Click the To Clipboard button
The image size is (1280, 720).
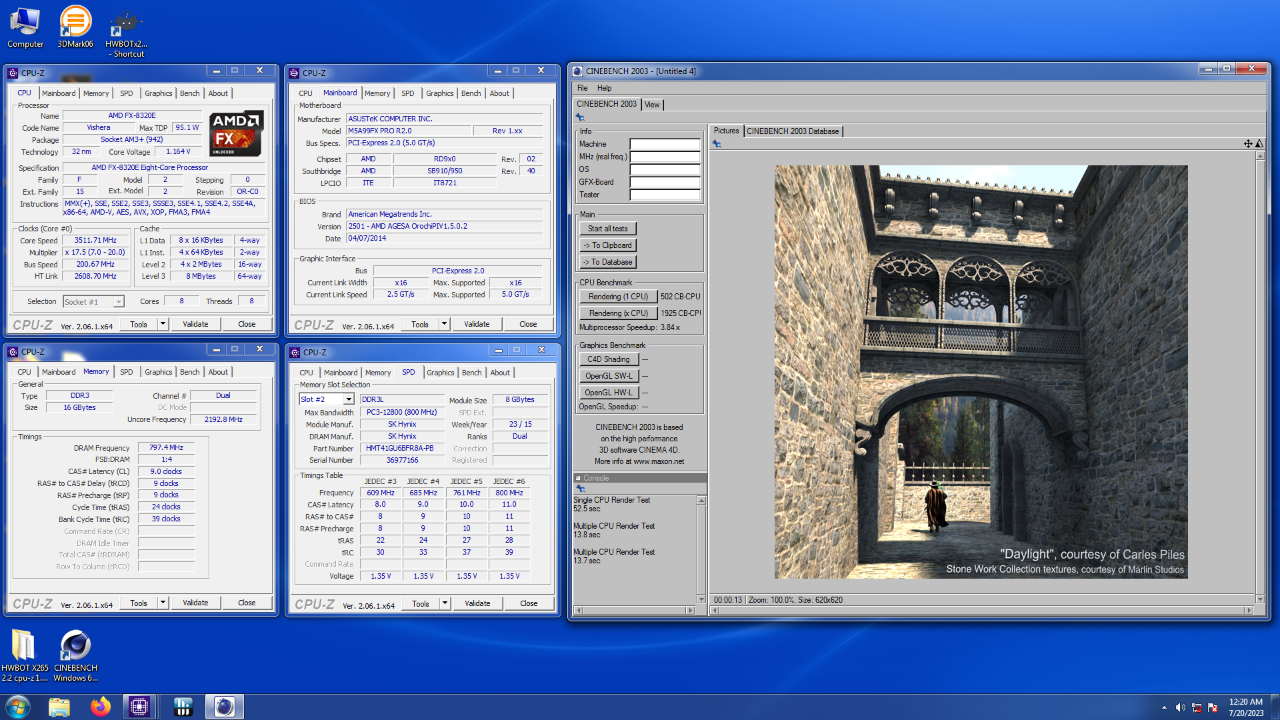click(607, 245)
